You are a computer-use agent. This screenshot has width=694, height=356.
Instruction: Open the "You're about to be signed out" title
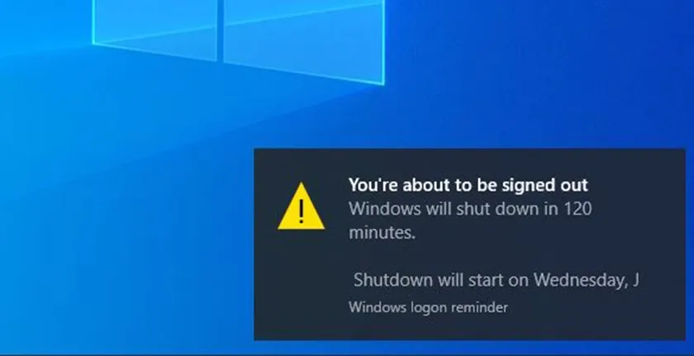[468, 185]
